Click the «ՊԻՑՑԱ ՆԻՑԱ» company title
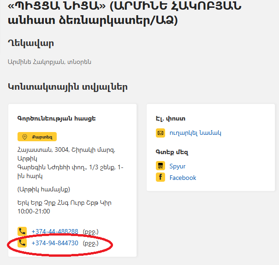The image size is (279, 265). point(125,13)
